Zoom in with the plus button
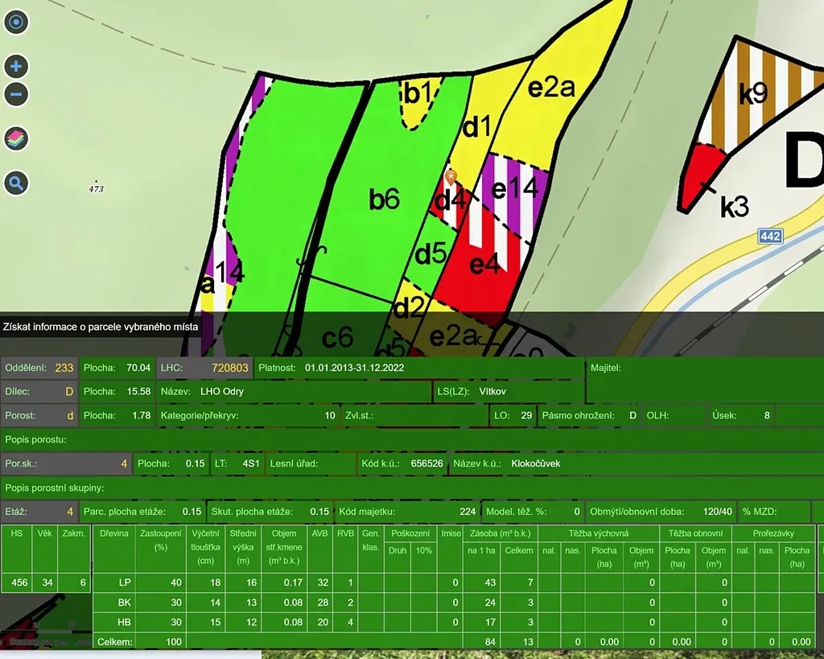The height and width of the screenshot is (659, 824). pyautogui.click(x=16, y=66)
